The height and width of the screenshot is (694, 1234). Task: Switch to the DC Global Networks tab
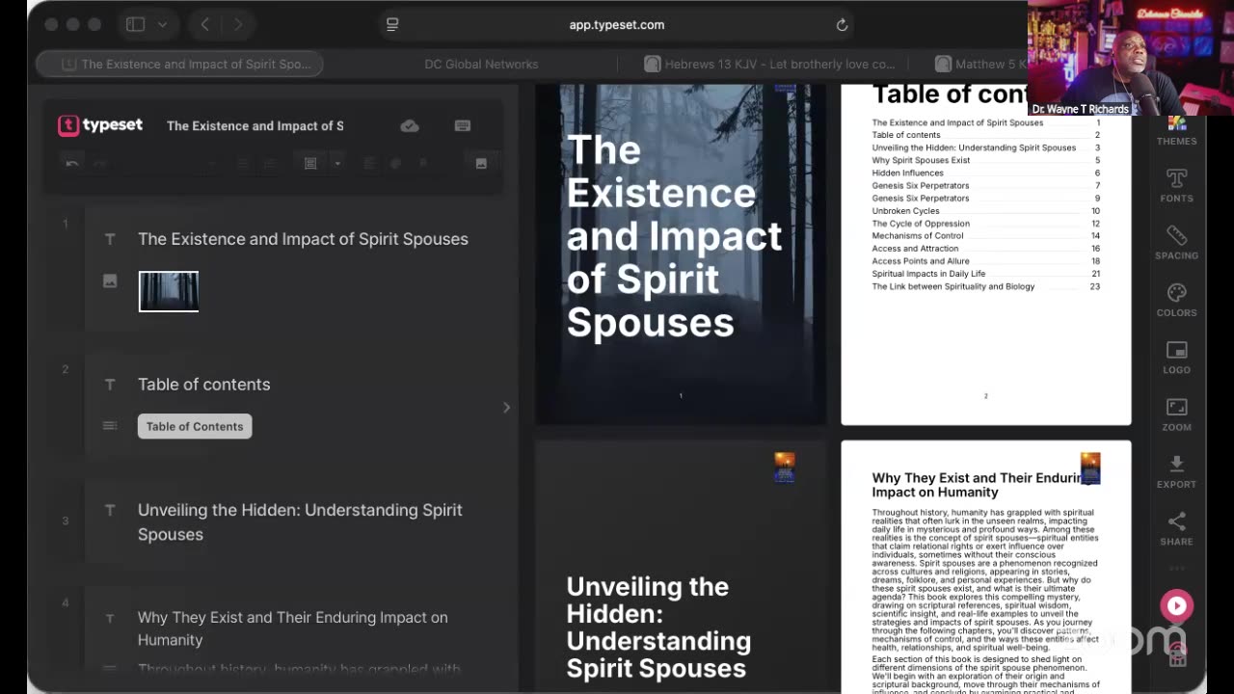tap(481, 65)
